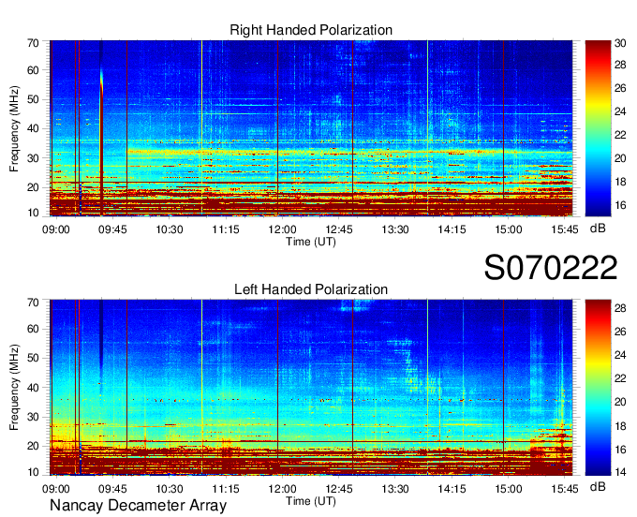
Task: Select the S070222 observation label
Action: pyautogui.click(x=551, y=268)
